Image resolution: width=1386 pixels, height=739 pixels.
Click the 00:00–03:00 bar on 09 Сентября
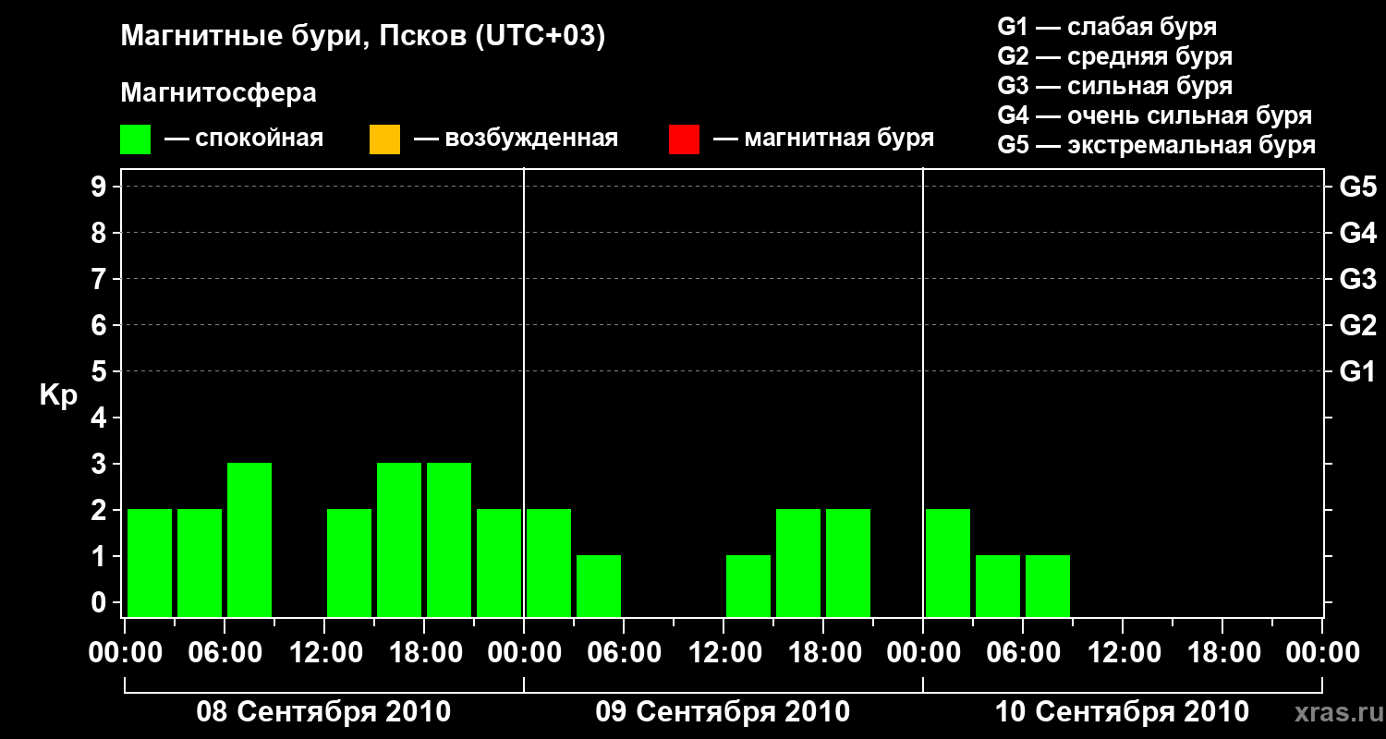click(x=549, y=563)
